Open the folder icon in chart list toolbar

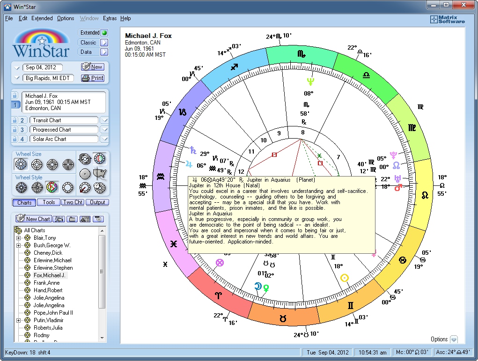(x=72, y=219)
